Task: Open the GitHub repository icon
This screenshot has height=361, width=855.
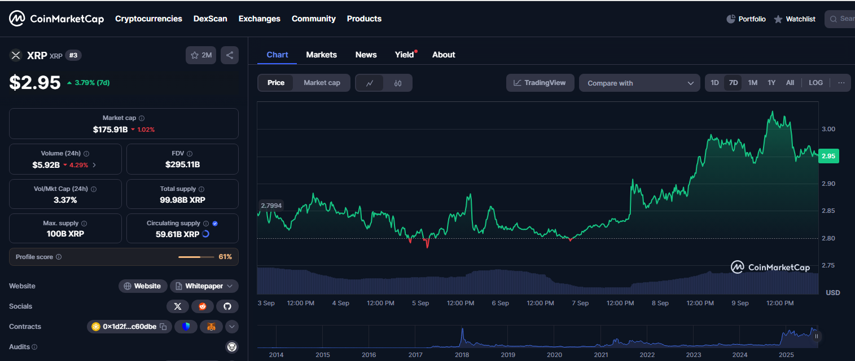Action: 227,306
